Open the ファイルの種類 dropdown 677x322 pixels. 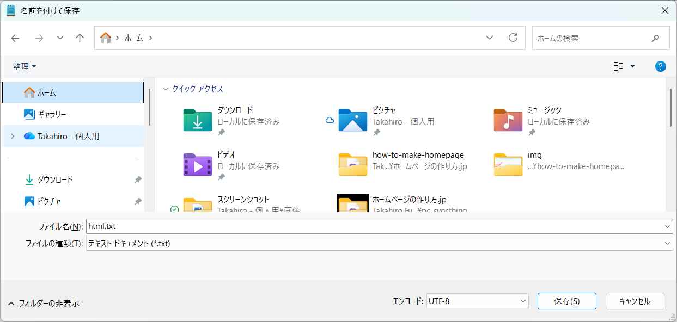[x=379, y=243]
